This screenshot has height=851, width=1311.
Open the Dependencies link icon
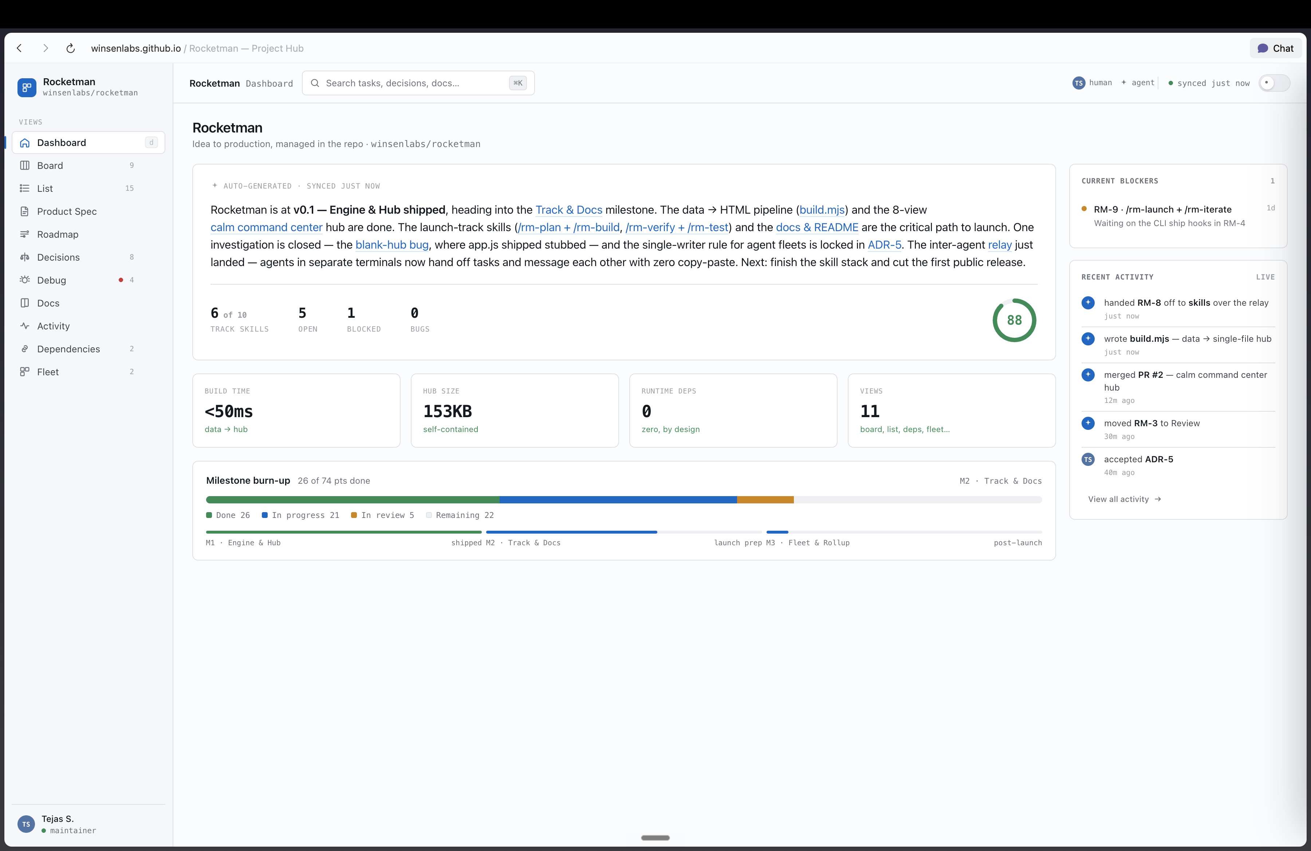(x=25, y=349)
